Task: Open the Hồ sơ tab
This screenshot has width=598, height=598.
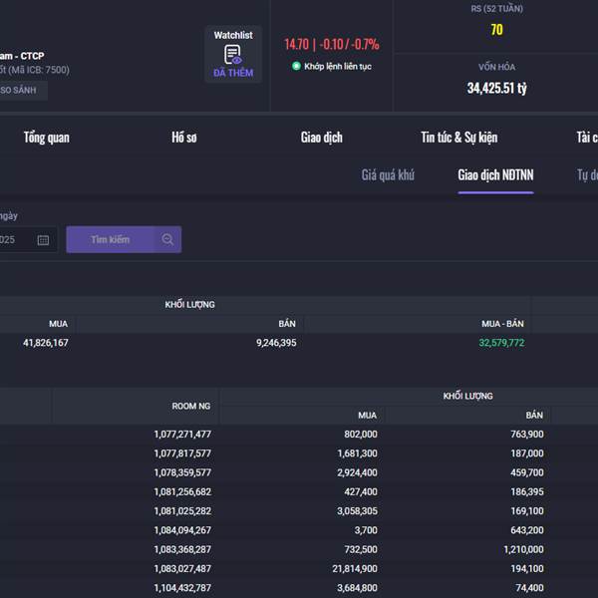Action: click(184, 138)
